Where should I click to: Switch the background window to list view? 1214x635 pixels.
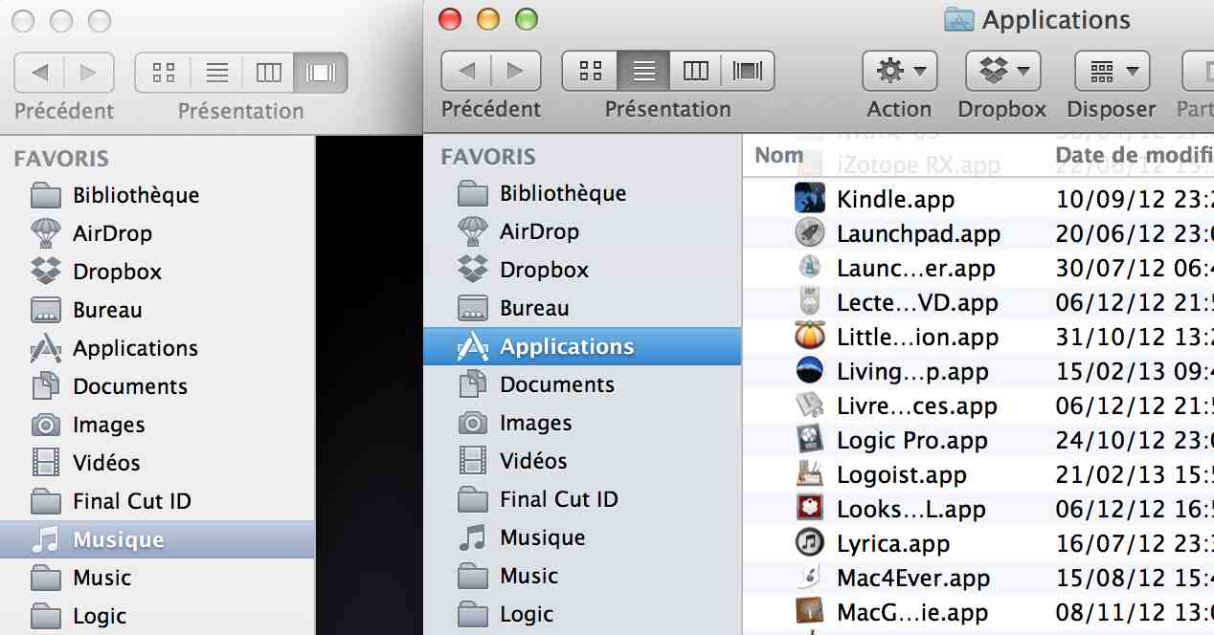click(217, 73)
